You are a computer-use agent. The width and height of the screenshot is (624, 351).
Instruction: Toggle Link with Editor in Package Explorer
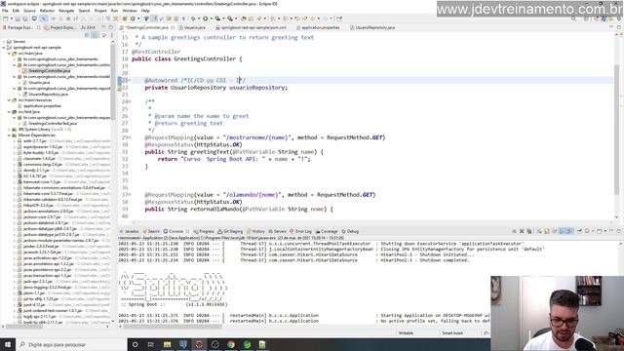pos(95,35)
